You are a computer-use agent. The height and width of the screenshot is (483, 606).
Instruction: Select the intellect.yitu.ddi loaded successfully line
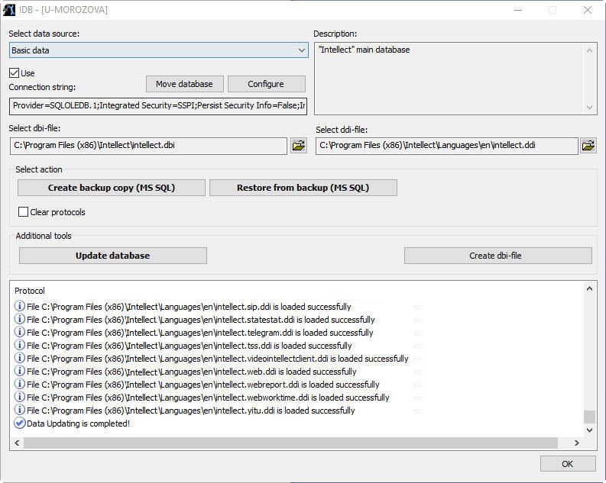pyautogui.click(x=190, y=410)
